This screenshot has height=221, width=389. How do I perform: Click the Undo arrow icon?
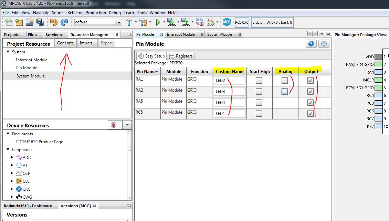(x=53, y=22)
